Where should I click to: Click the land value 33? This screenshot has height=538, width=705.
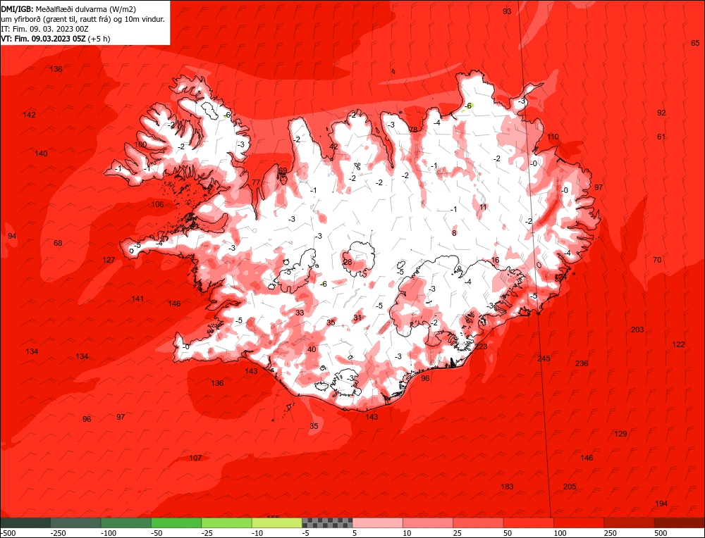click(x=300, y=313)
